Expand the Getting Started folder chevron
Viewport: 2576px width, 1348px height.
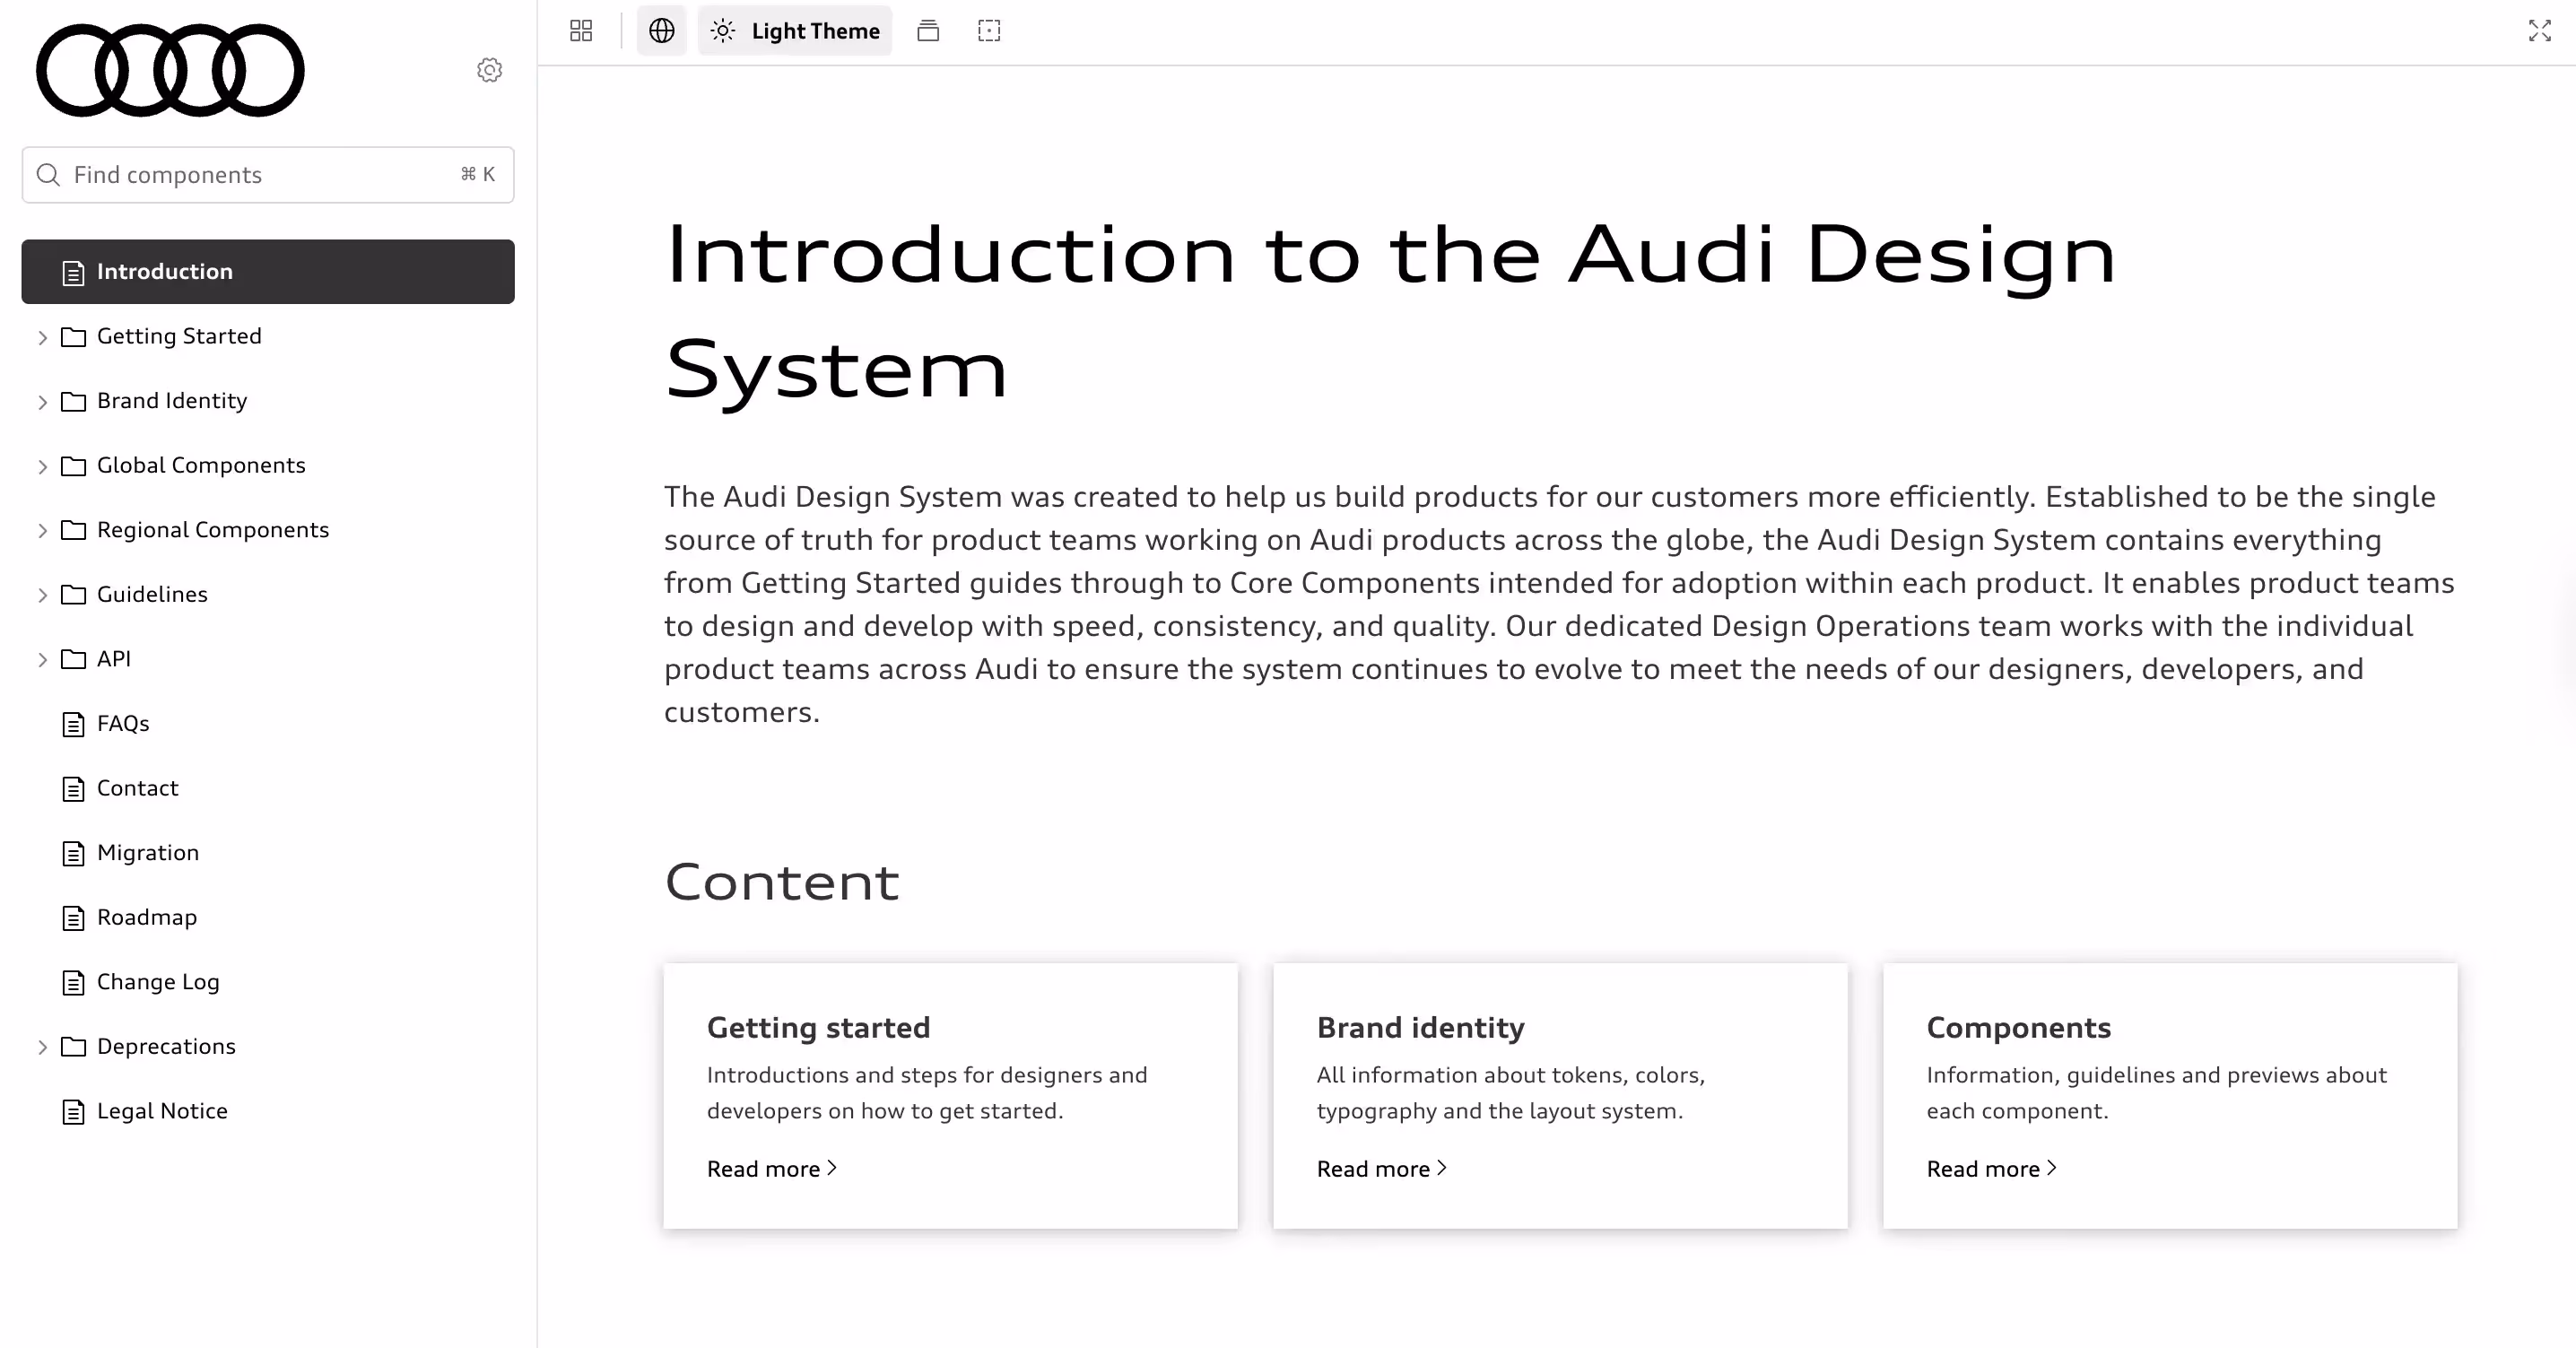coord(42,337)
